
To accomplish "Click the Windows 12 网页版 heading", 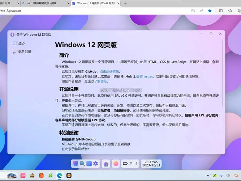I will pyautogui.click(x=86, y=45).
